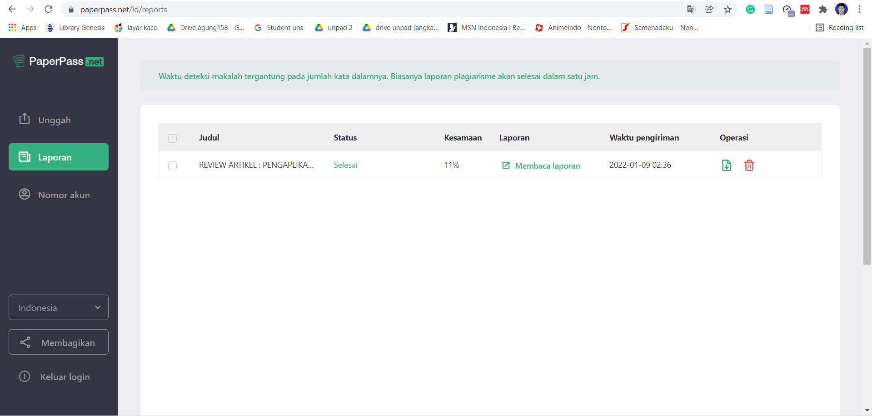This screenshot has width=872, height=416.
Task: Check the REVIEW ARTIKEL row checkbox
Action: coord(172,165)
